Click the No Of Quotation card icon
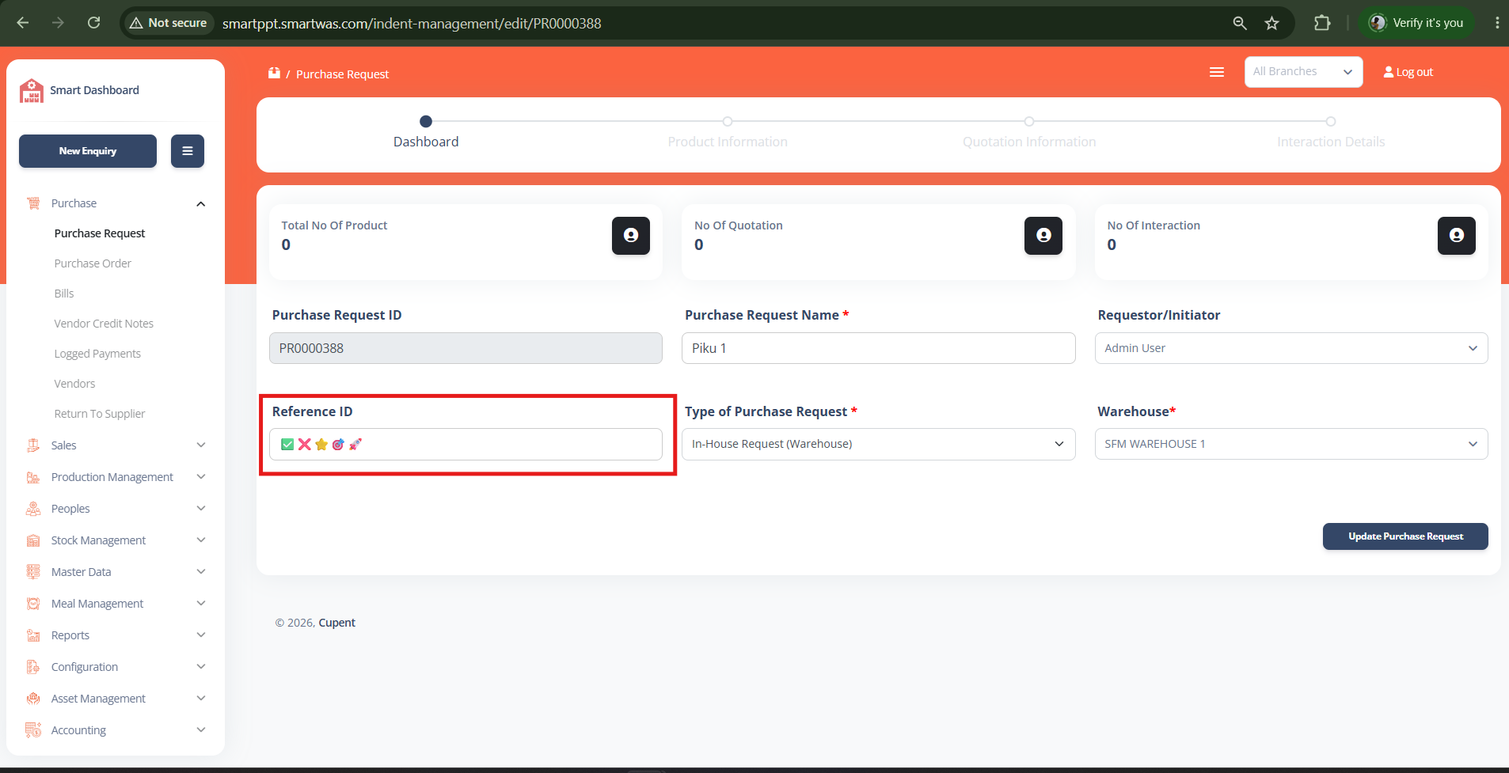 1043,236
